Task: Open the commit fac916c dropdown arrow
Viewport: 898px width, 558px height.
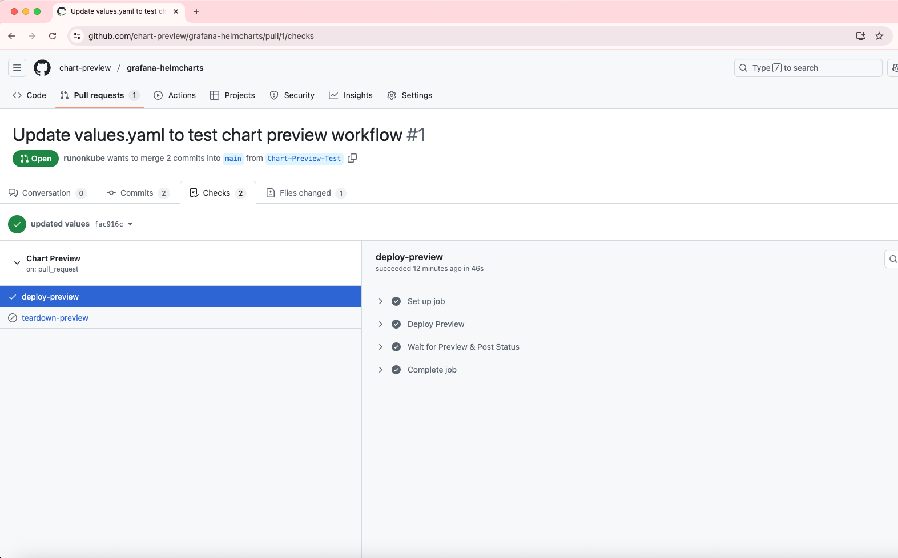Action: coord(130,224)
